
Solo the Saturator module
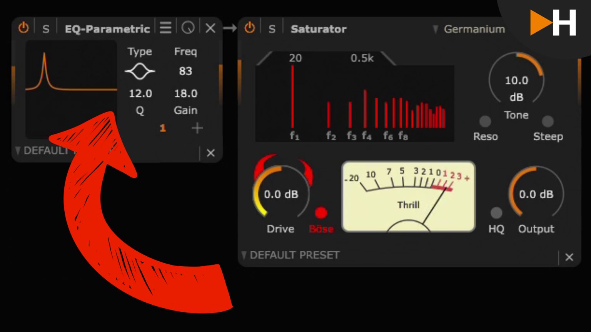(272, 29)
